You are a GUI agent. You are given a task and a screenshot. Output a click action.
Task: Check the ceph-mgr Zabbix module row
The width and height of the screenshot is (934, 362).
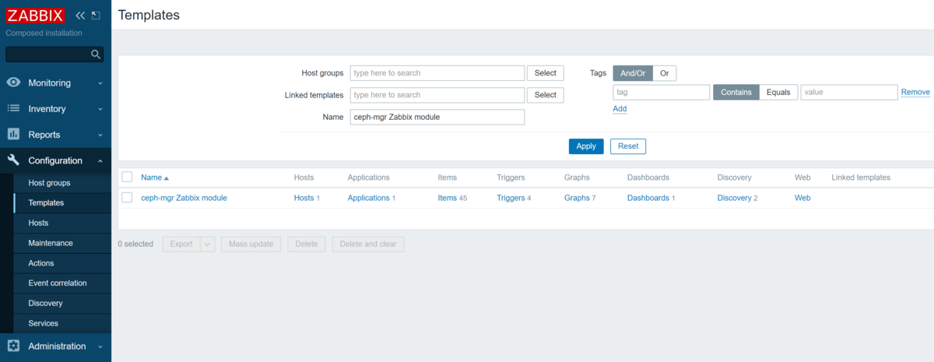click(127, 198)
